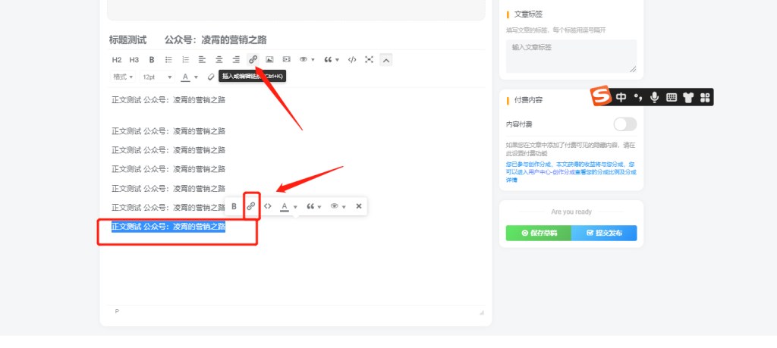Toggle bold in the main editor toolbar
This screenshot has height=348, width=777.
[x=152, y=60]
